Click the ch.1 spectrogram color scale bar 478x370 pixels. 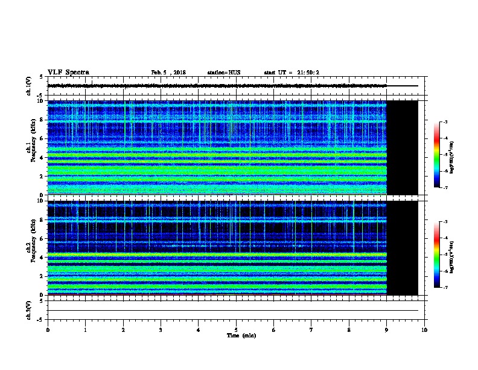[x=436, y=155]
